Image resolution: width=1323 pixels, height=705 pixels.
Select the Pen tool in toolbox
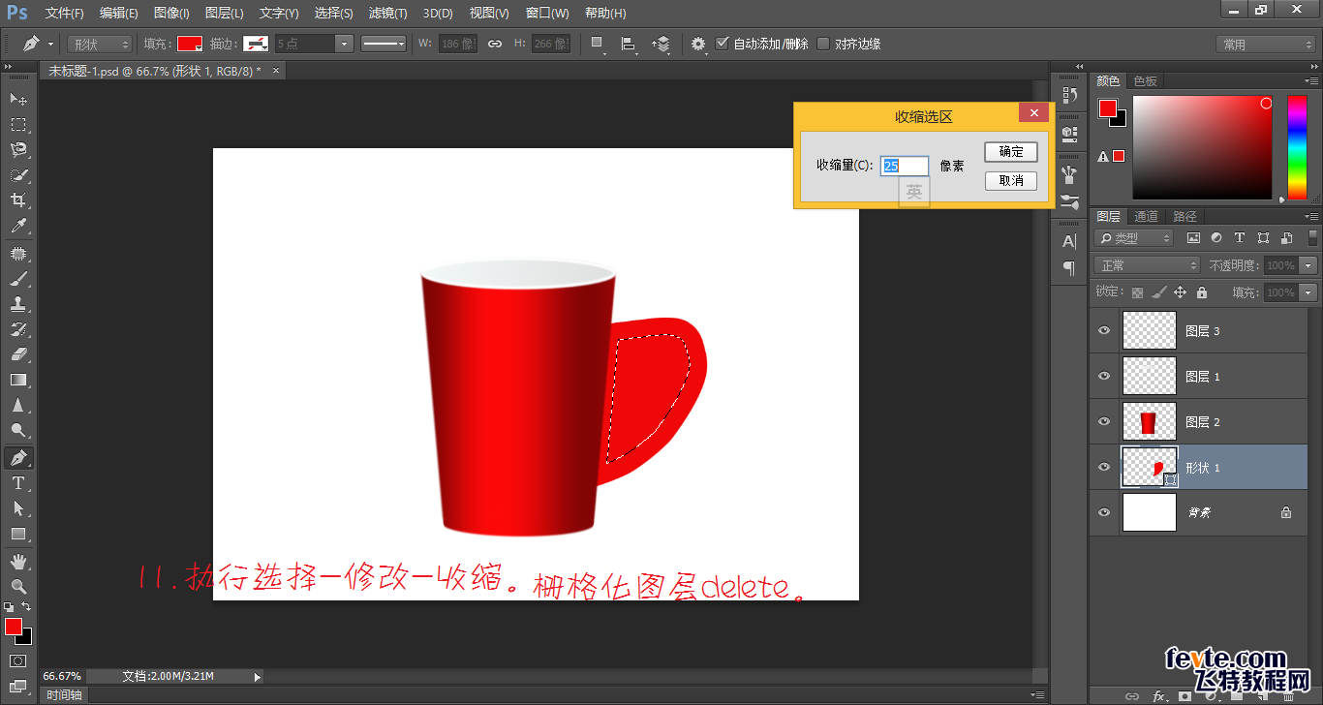18,457
